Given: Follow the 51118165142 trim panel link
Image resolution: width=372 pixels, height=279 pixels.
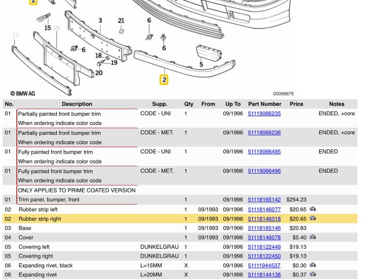Looking at the screenshot, I should 264,199.
